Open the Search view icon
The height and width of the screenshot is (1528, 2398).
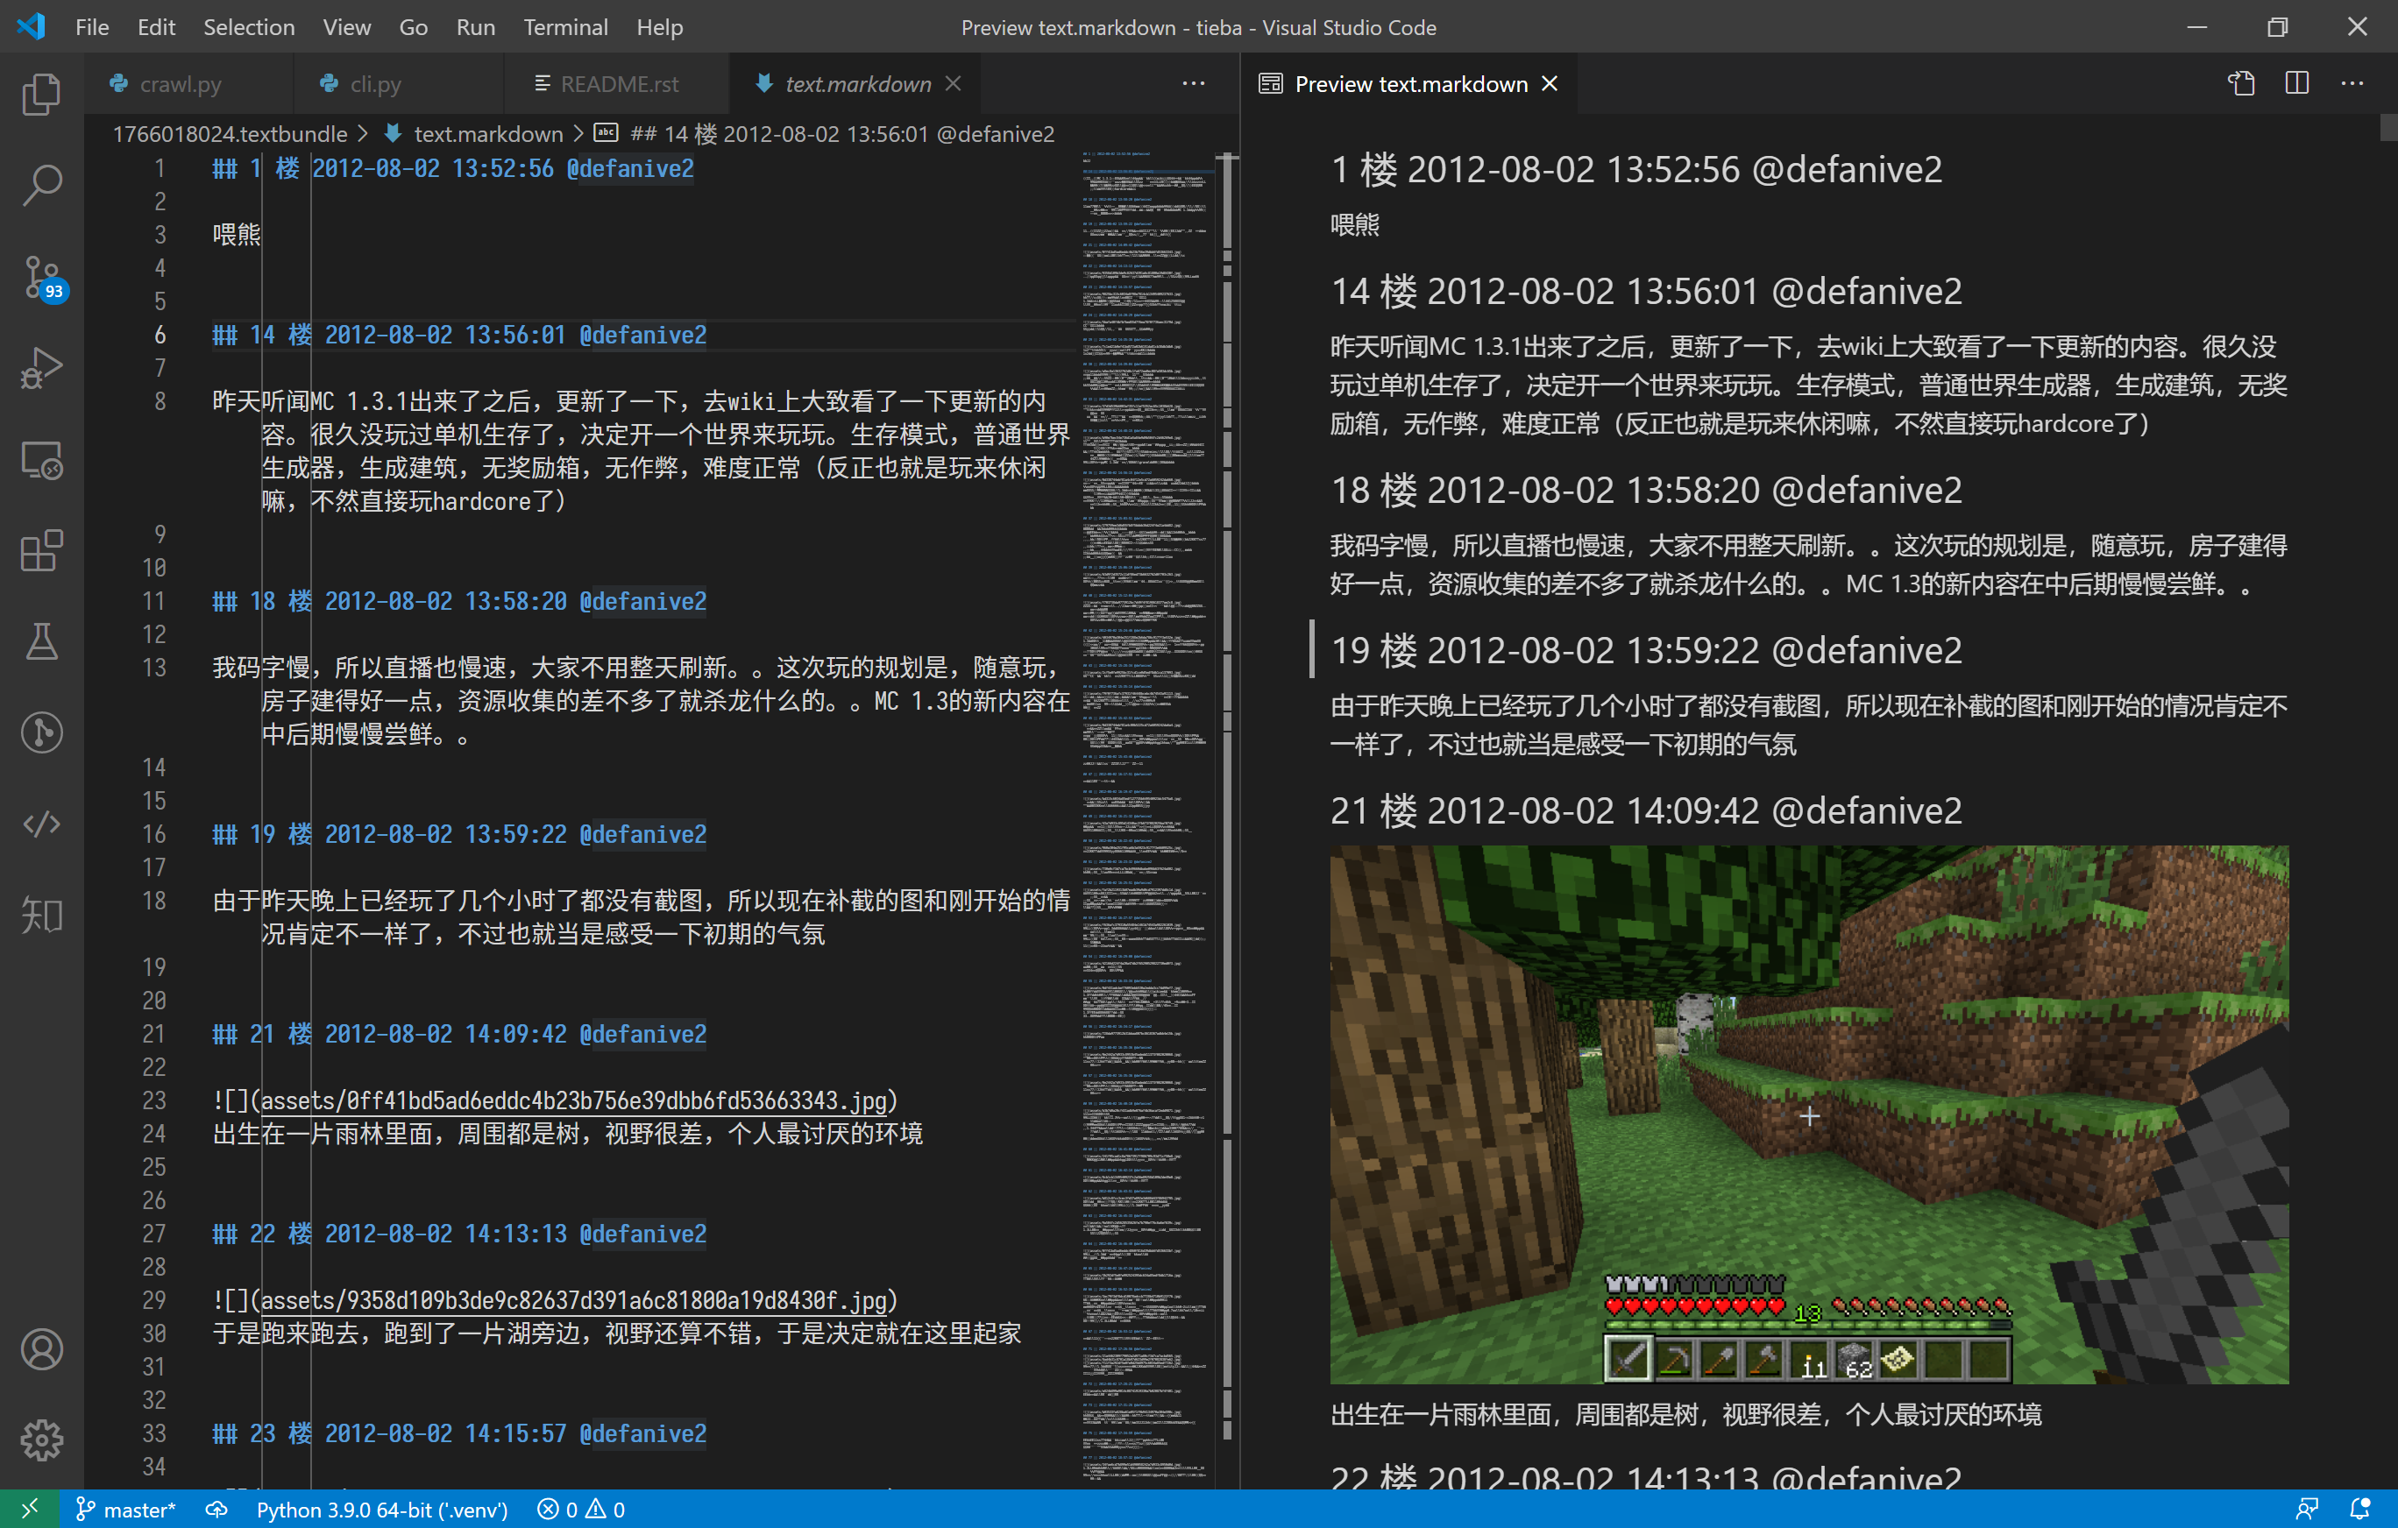point(41,185)
